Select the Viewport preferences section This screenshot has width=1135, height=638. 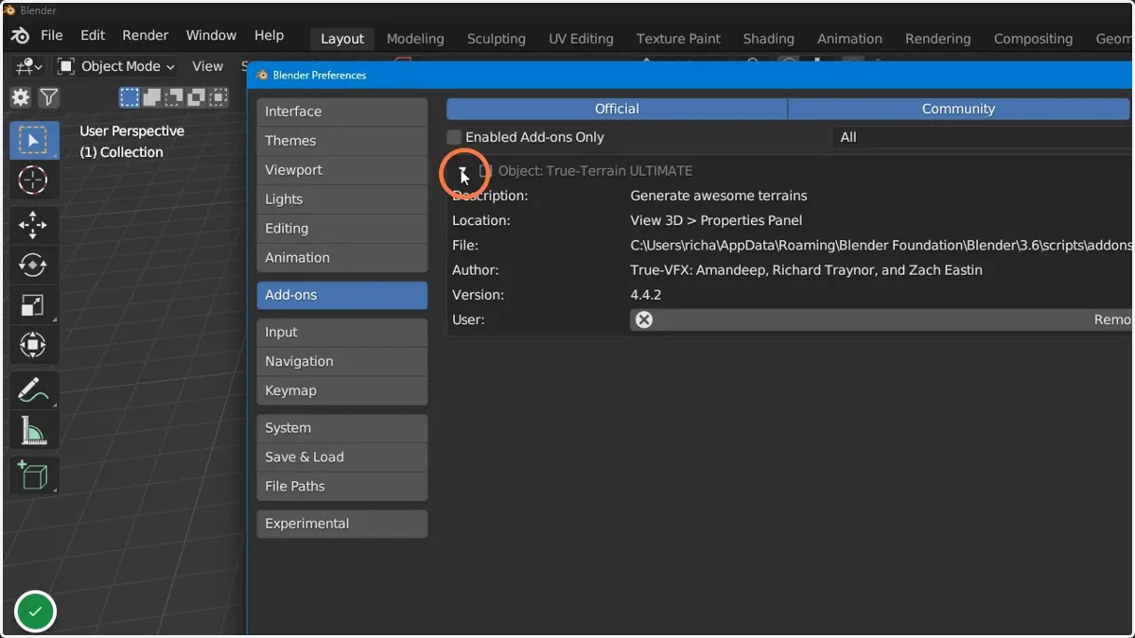[341, 170]
